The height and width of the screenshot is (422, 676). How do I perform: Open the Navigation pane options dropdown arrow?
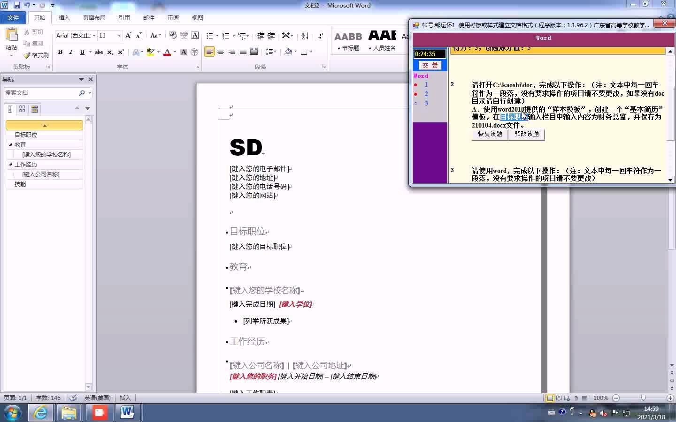pos(81,79)
